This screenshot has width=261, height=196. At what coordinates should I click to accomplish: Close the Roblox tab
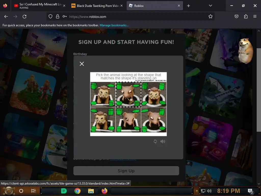pyautogui.click(x=179, y=6)
